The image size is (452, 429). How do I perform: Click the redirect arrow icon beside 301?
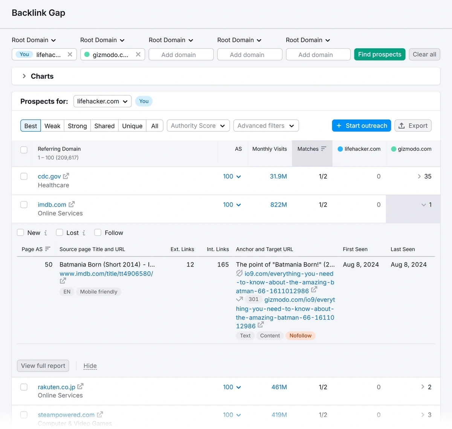pos(240,299)
